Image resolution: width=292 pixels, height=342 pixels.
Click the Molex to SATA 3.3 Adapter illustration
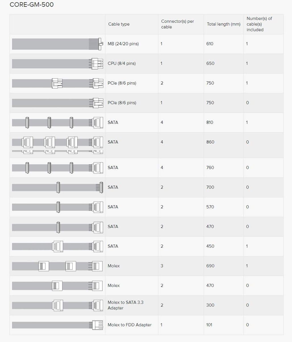[57, 305]
